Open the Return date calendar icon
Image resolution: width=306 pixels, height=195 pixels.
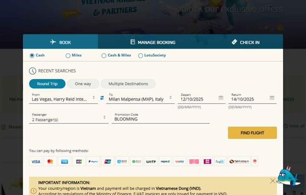[272, 98]
